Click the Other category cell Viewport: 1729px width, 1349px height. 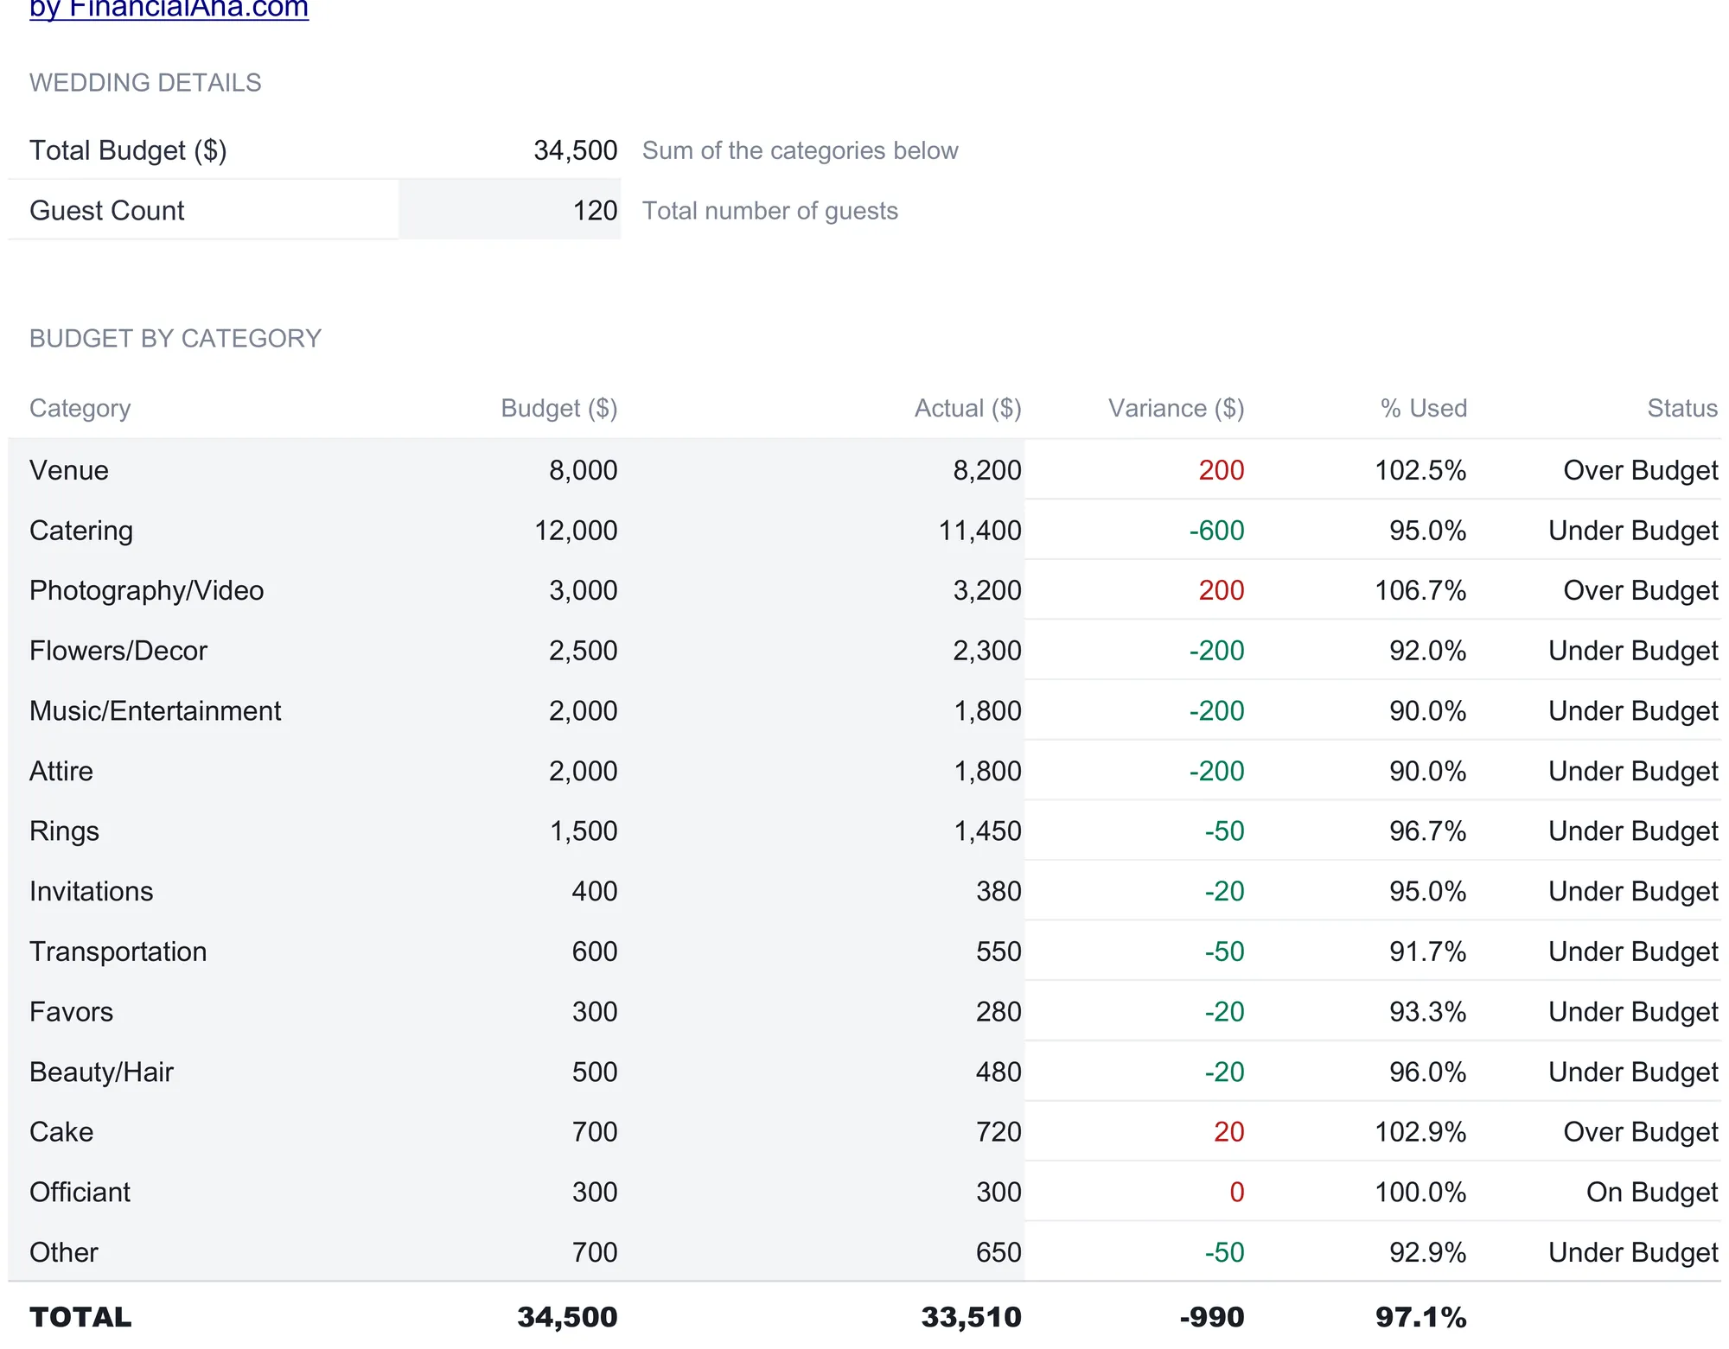click(x=64, y=1252)
